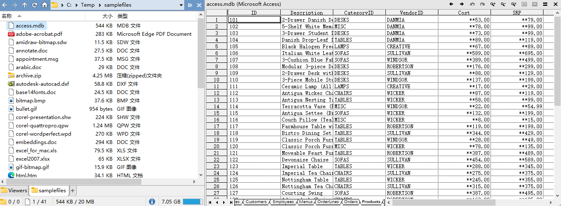
Task: Open address bar history dropdown
Action: click(x=181, y=5)
